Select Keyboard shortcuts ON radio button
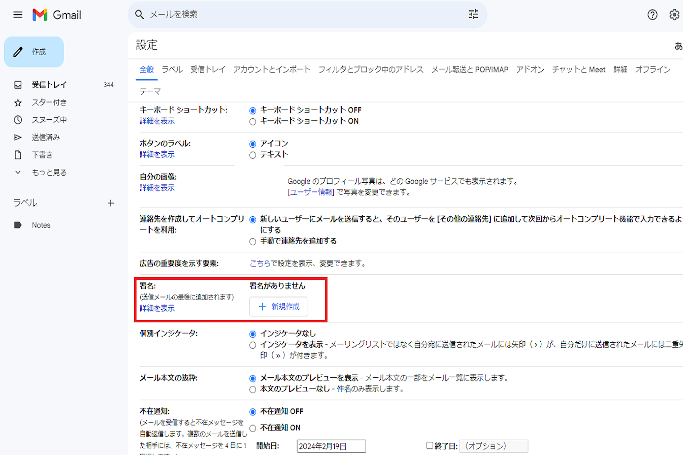 [x=253, y=122]
